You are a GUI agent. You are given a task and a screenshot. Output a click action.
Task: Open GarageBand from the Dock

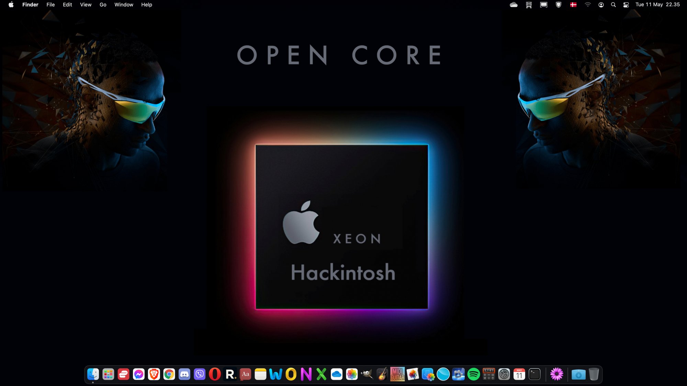tap(382, 374)
